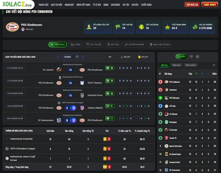Viewport: 221px width, 173px height.
Task: Go to previous month in schedule
Action: [x=58, y=57]
